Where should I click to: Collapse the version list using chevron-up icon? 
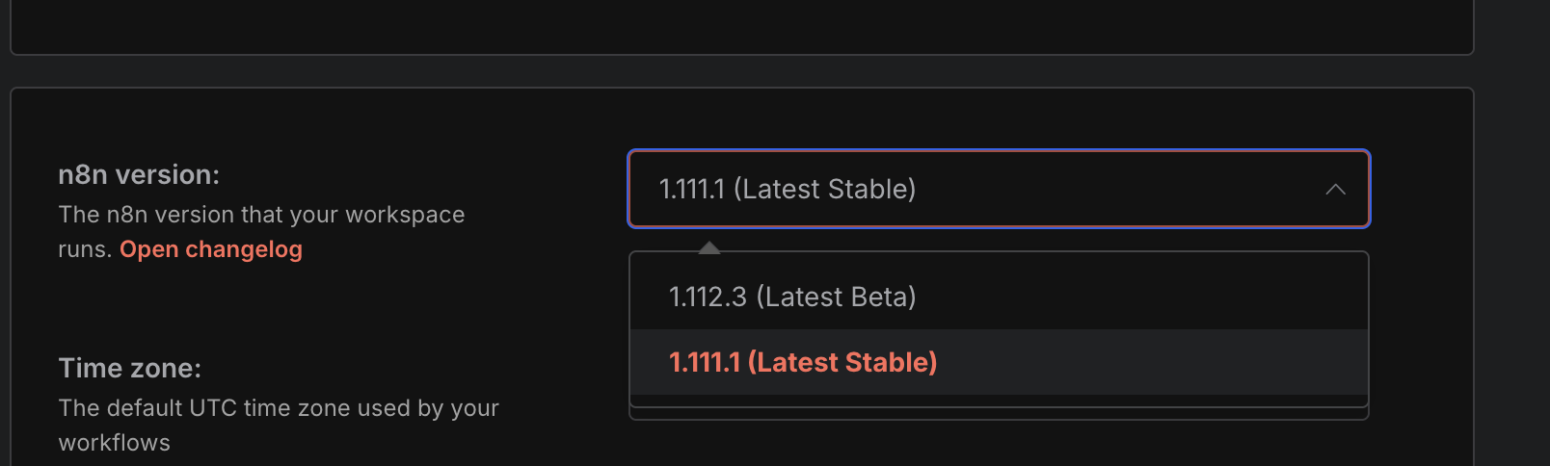[1335, 190]
